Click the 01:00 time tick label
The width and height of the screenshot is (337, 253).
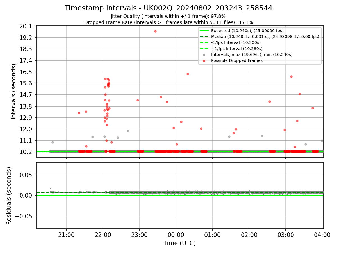click(x=213, y=234)
